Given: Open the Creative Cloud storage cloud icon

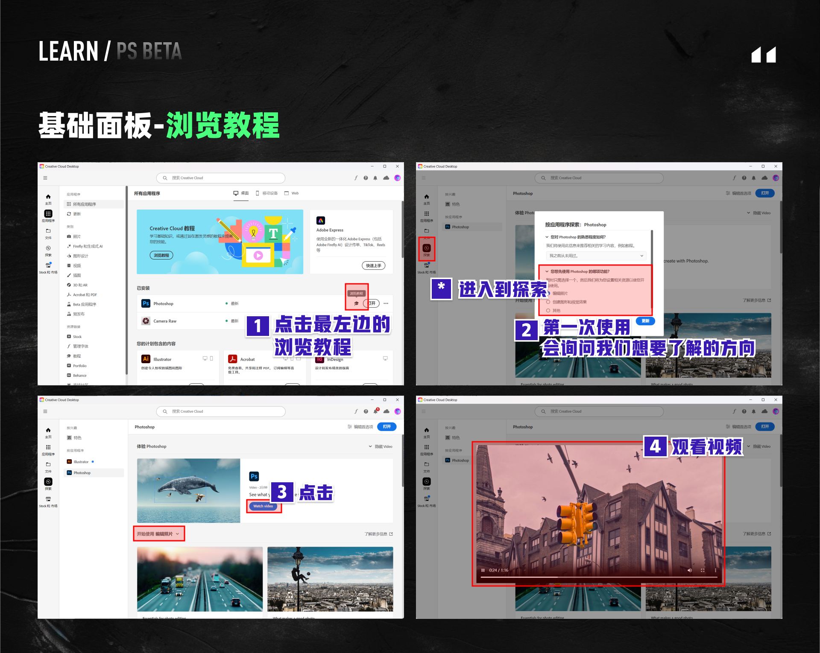Looking at the screenshot, I should pyautogui.click(x=386, y=178).
